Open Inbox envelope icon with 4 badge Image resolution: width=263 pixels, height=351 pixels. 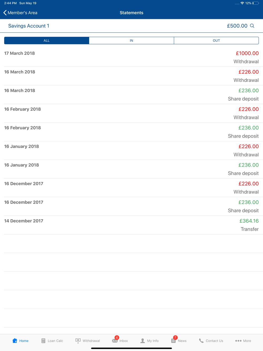tap(115, 340)
